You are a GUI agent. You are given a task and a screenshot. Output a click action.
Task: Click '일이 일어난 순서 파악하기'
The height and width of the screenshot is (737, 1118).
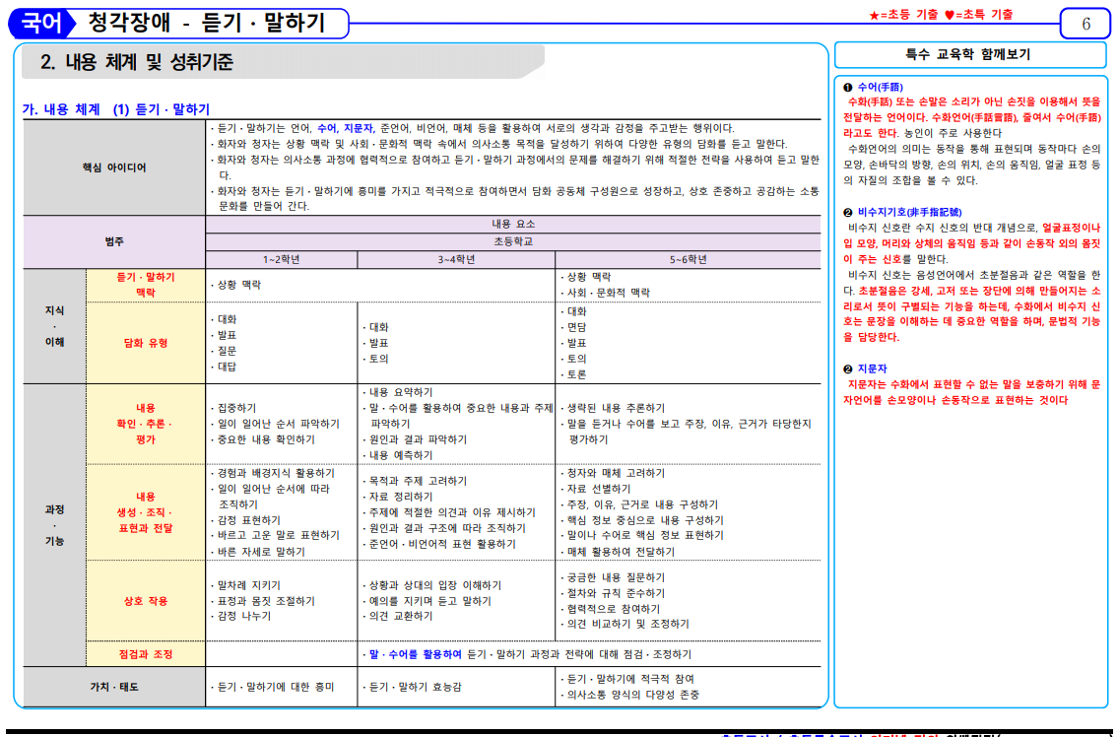[x=278, y=424]
